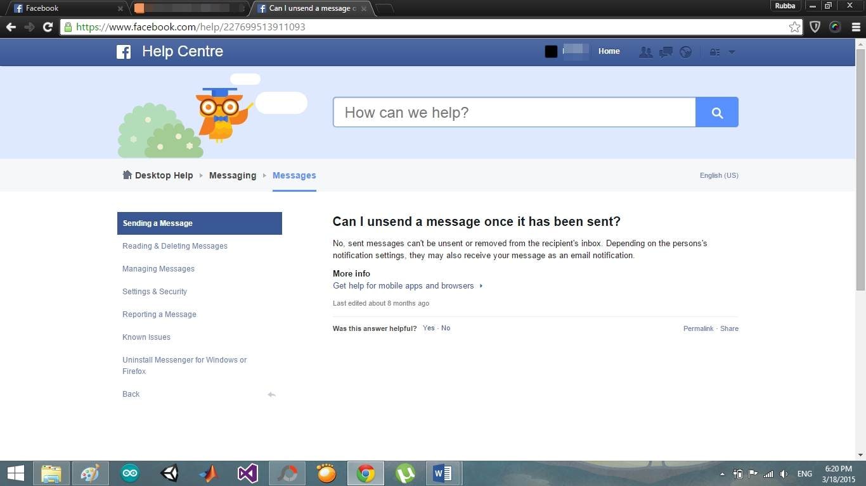Mark answer helpful with Yes
Viewport: 866px width, 486px height.
pyautogui.click(x=429, y=328)
